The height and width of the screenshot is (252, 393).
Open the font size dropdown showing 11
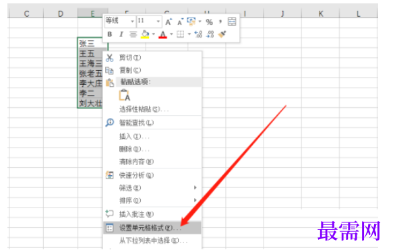pyautogui.click(x=158, y=22)
